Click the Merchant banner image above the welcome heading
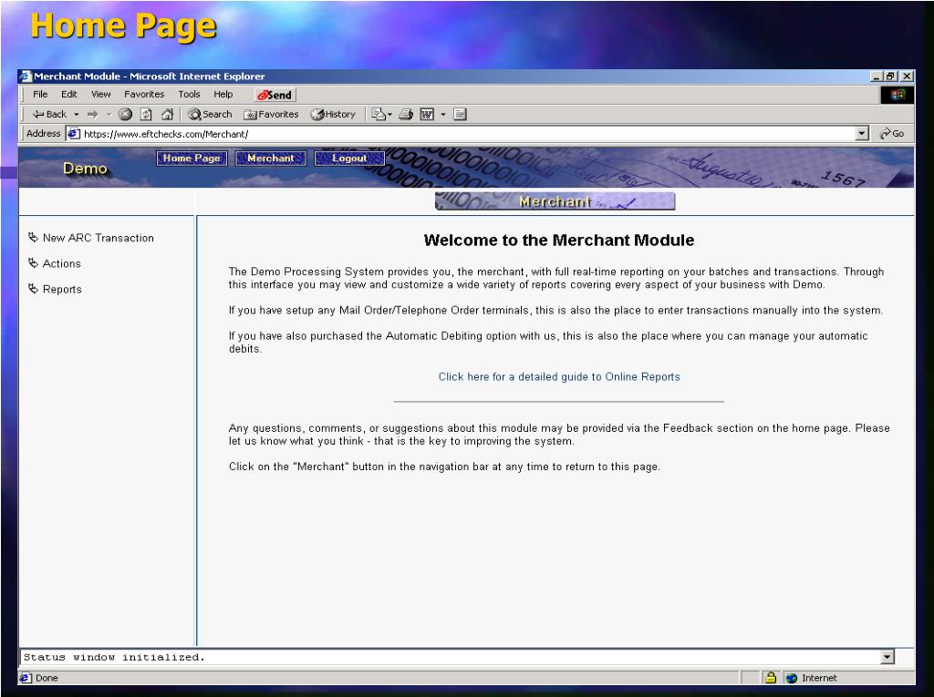934x697 pixels. pos(555,201)
